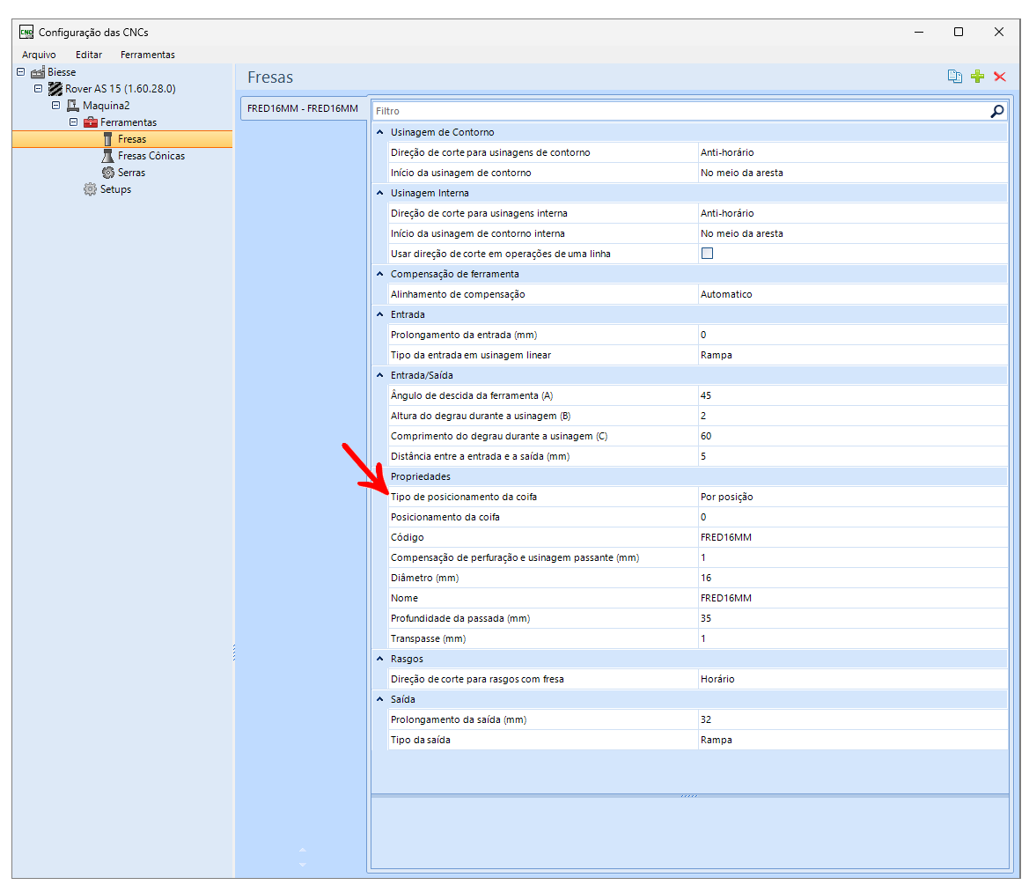
Task: Open the Setups gear node
Action: (114, 189)
